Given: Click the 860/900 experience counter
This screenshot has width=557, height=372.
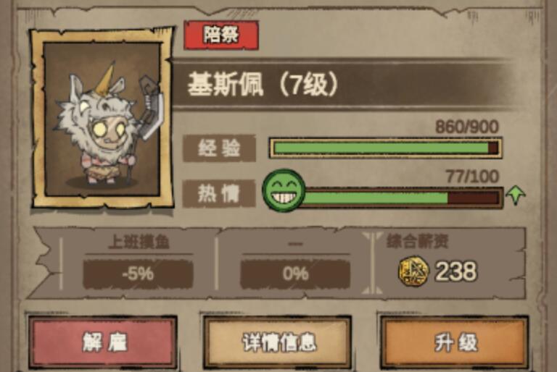Looking at the screenshot, I should [x=467, y=127].
